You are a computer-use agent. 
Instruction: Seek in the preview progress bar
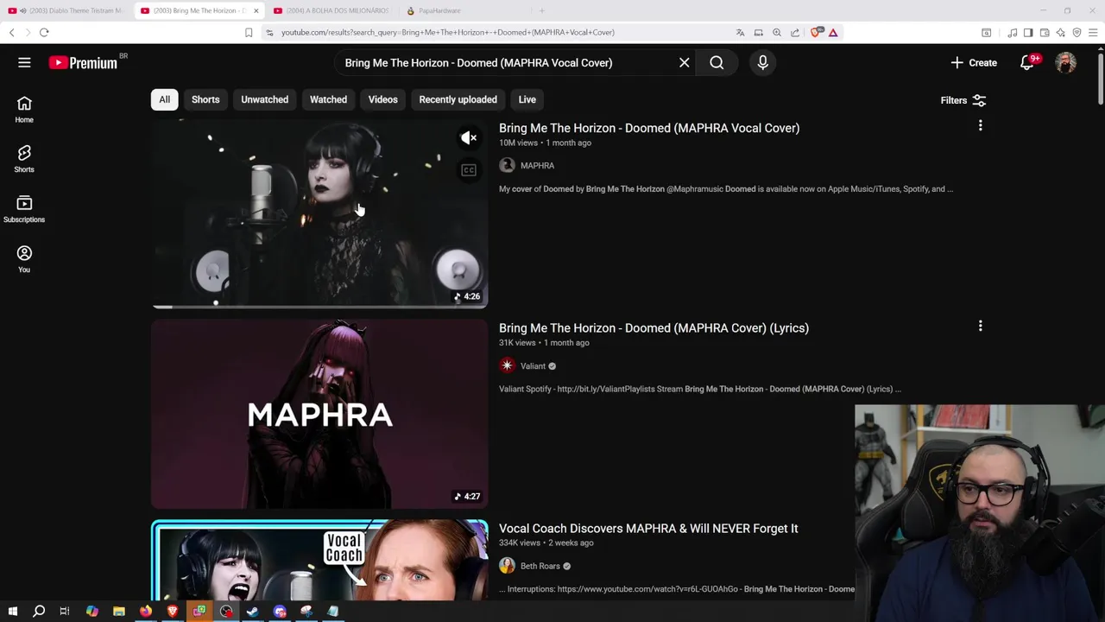pos(319,306)
